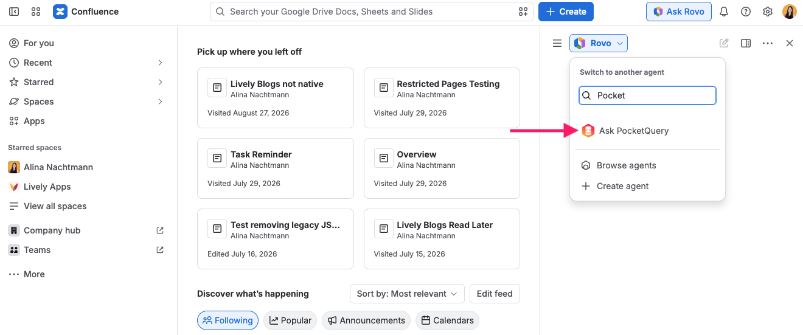This screenshot has width=803, height=335.
Task: Expand the Spaces chevron
Action: click(x=161, y=102)
